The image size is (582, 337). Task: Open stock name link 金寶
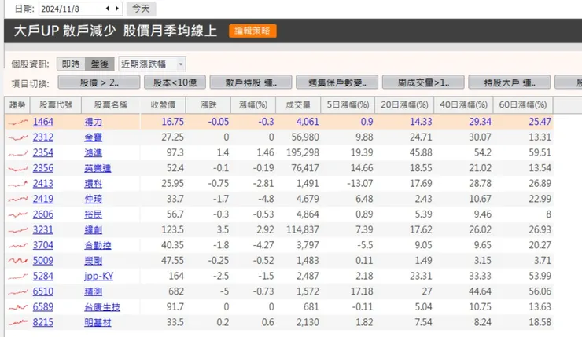click(93, 137)
